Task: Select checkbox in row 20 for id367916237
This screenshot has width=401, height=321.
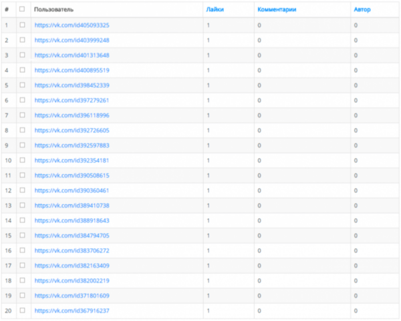Action: (x=22, y=310)
